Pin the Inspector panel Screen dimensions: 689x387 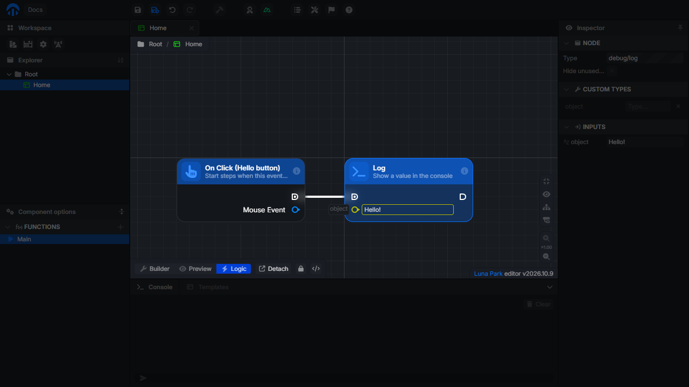tap(680, 27)
